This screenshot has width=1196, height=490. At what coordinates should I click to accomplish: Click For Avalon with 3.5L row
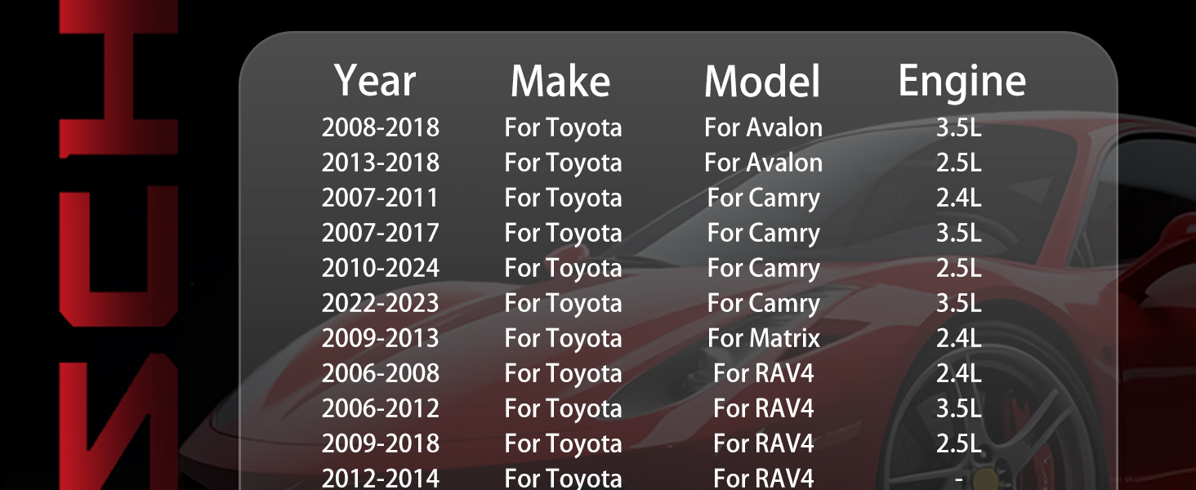[x=763, y=127]
